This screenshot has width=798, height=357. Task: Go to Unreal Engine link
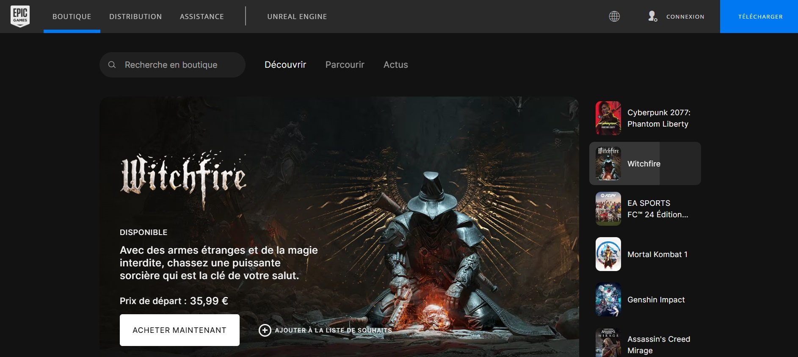click(297, 17)
